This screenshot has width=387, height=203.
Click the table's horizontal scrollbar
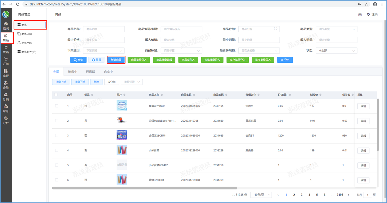point(144,188)
